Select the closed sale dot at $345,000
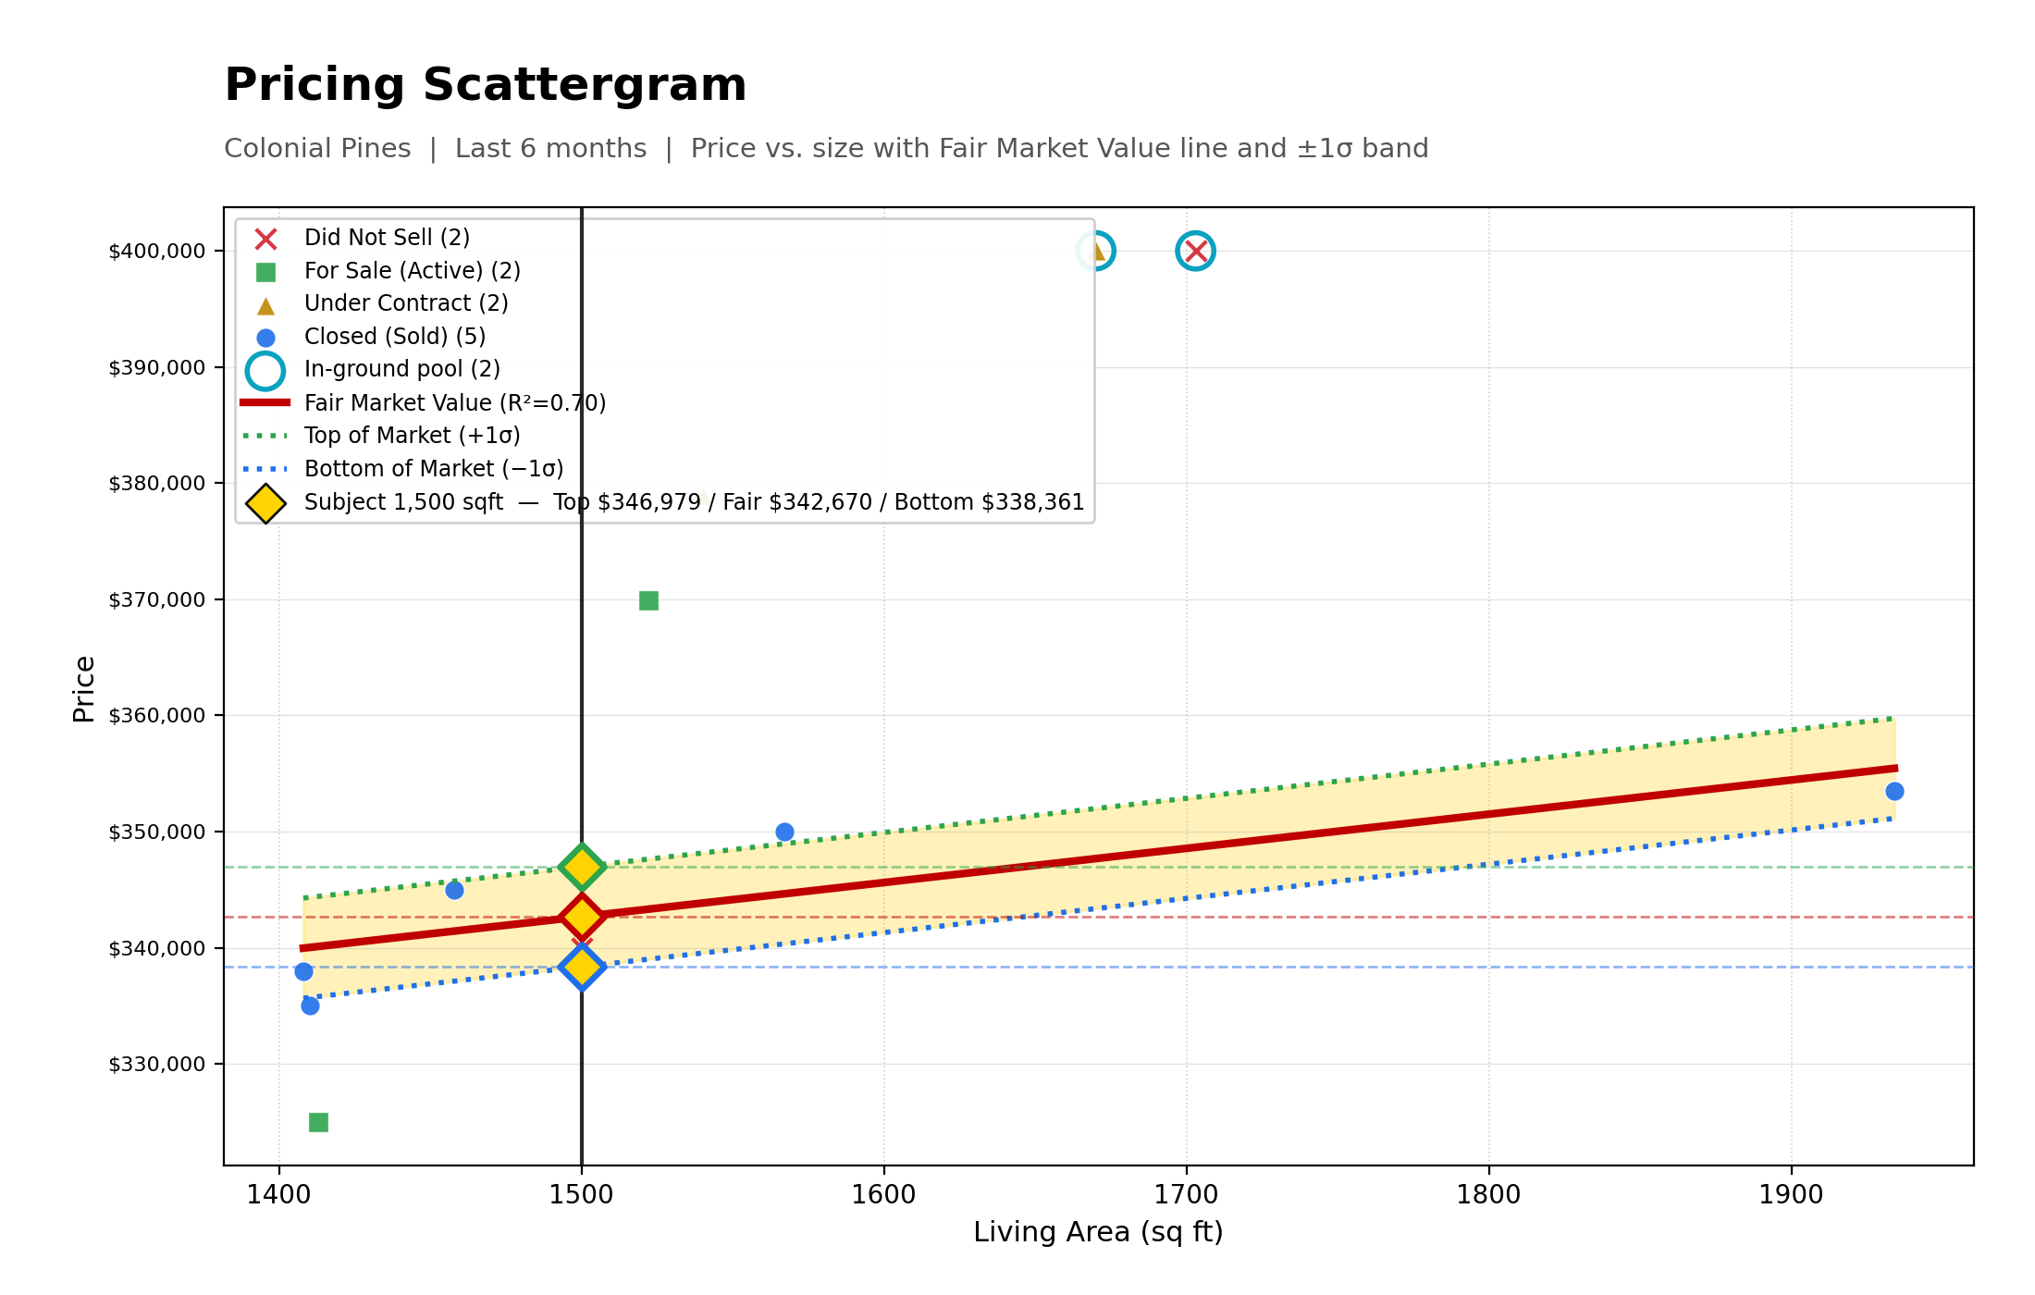Image resolution: width=2035 pixels, height=1295 pixels. 454,890
